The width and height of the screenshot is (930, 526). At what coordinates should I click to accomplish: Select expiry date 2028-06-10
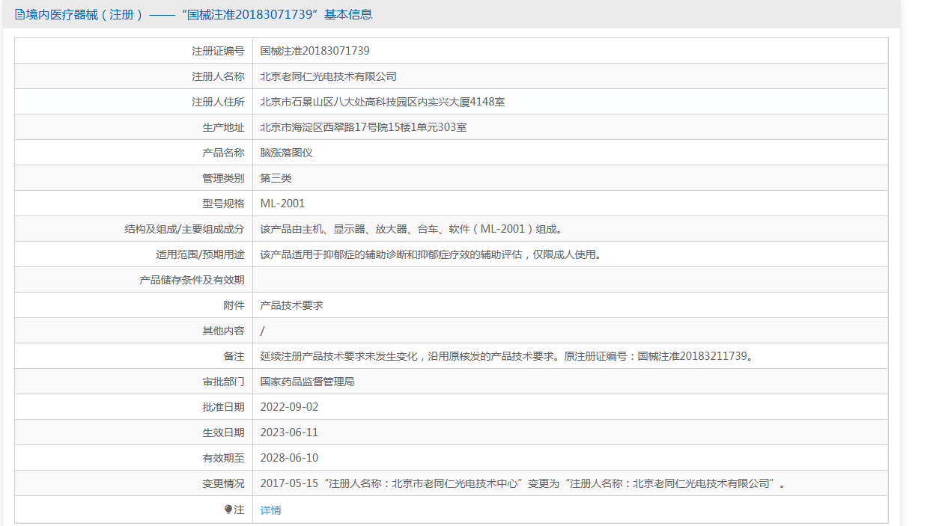[289, 458]
